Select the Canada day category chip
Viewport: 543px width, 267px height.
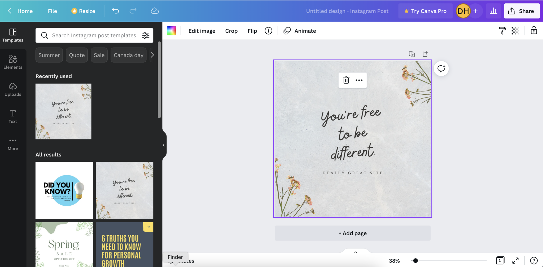[x=129, y=55]
